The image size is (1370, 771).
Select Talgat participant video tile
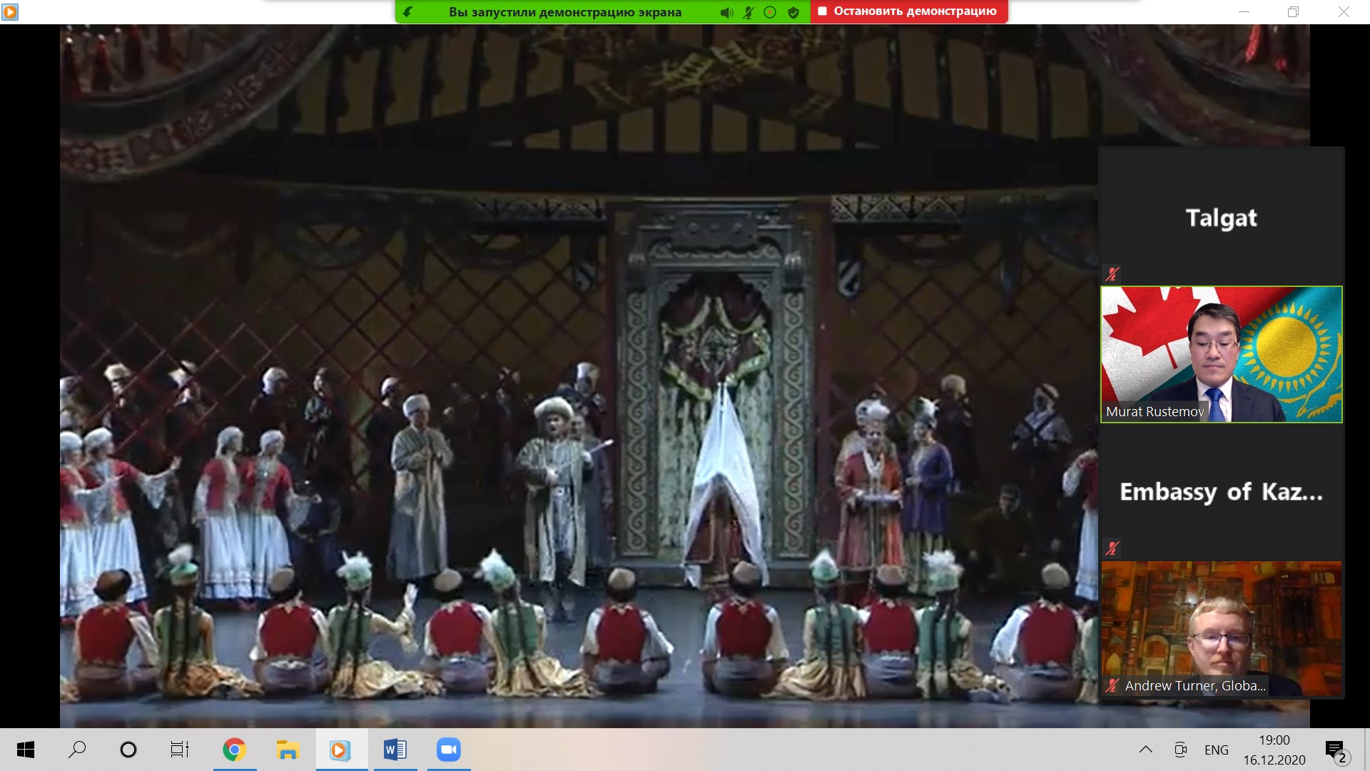pyautogui.click(x=1221, y=216)
